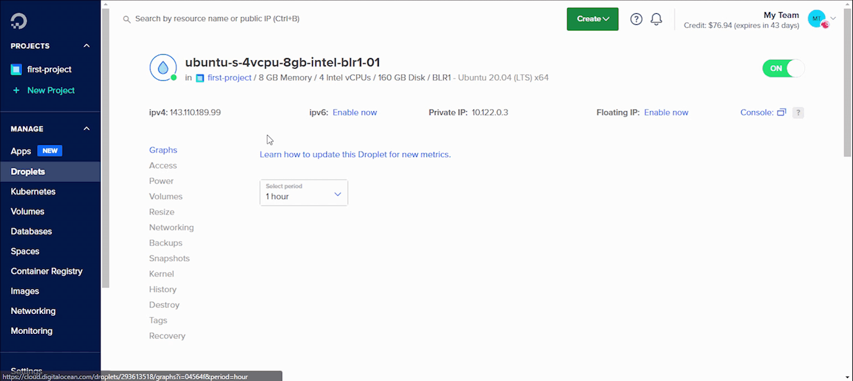Open Spaces in sidebar
This screenshot has width=853, height=381.
point(25,251)
